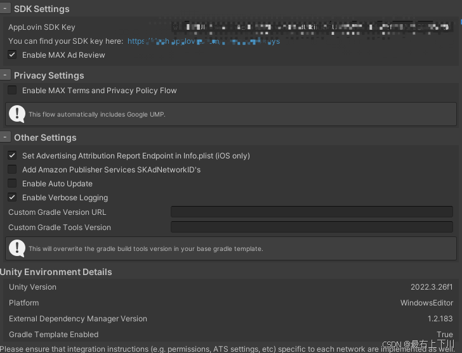Click the Unity Environment Details heading
This screenshot has width=462, height=353.
click(56, 272)
